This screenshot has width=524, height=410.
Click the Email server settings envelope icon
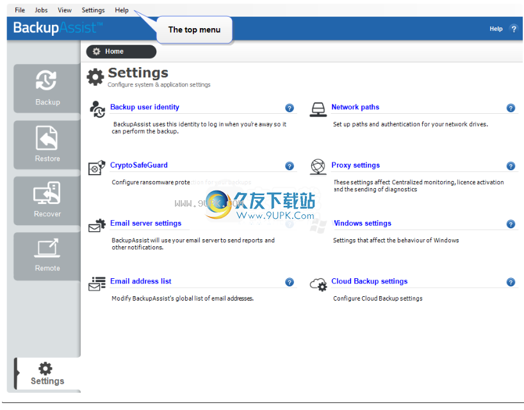97,226
